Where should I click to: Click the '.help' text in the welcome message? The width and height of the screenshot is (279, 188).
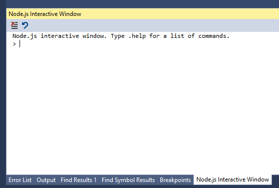tap(137, 36)
